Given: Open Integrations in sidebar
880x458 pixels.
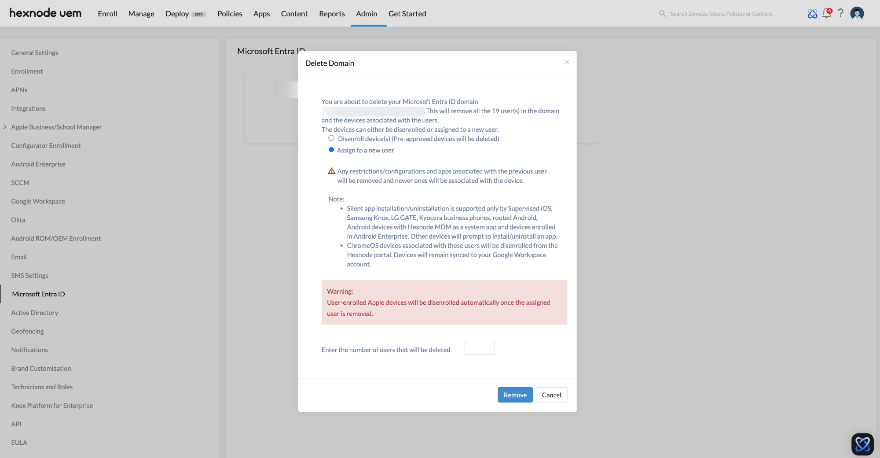Looking at the screenshot, I should [28, 108].
